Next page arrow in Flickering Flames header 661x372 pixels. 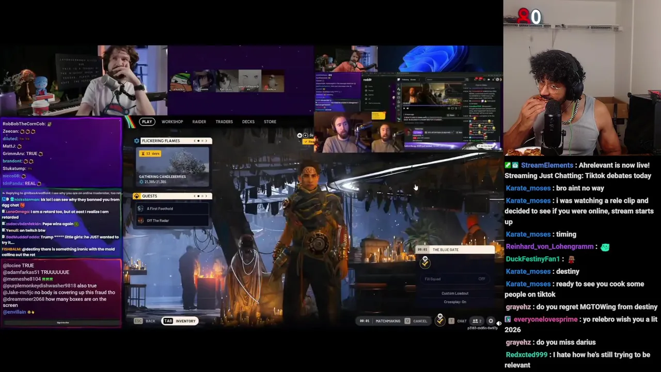pos(206,141)
